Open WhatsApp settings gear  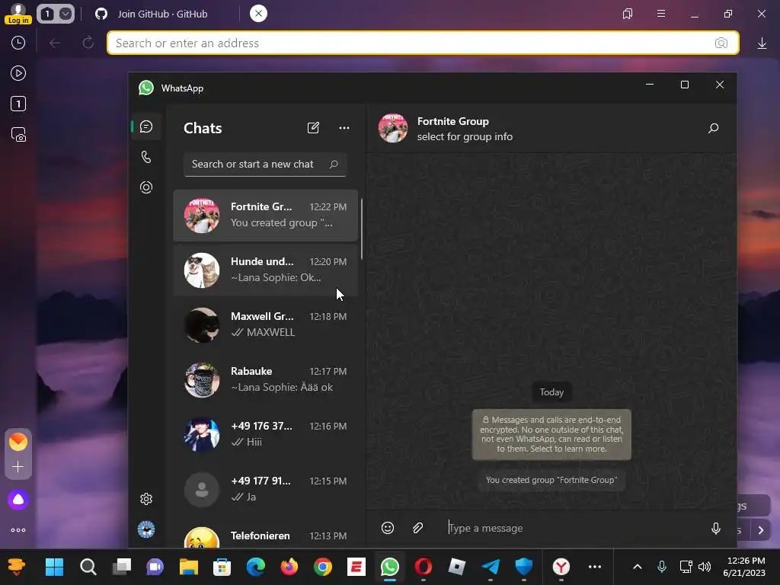point(146,499)
